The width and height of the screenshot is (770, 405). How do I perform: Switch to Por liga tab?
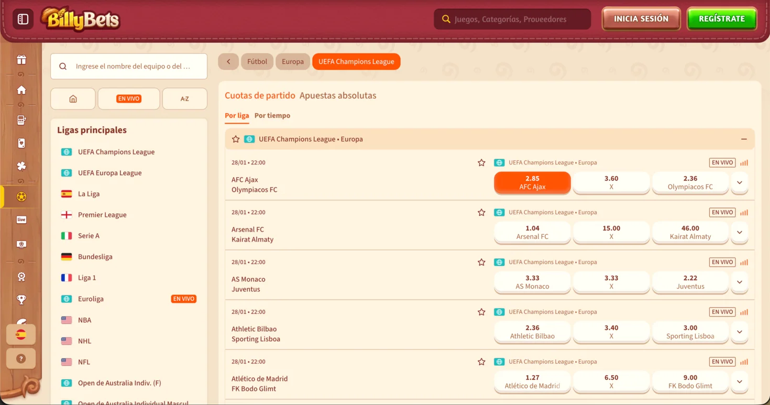click(237, 116)
